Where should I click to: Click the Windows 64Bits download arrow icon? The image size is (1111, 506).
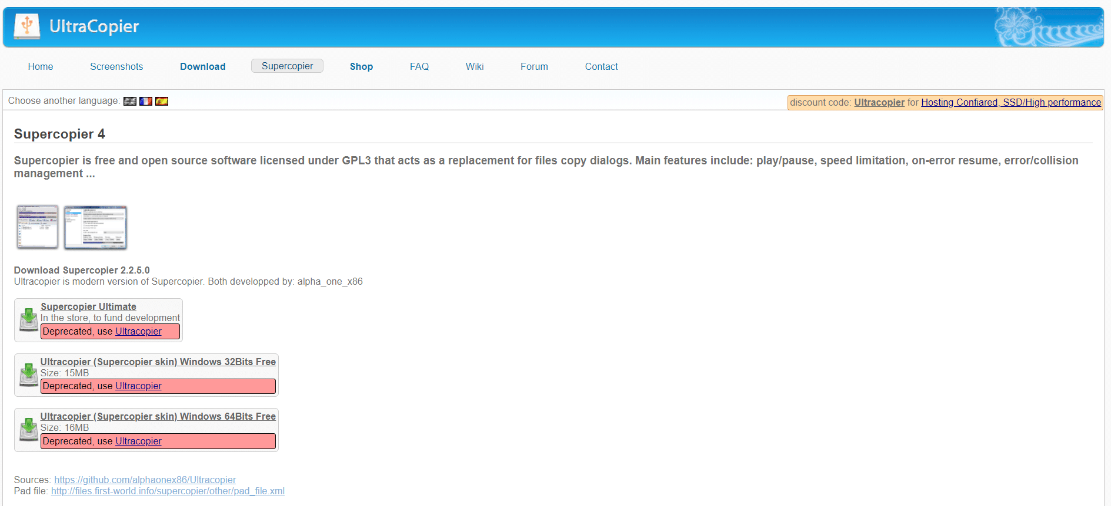coord(29,430)
